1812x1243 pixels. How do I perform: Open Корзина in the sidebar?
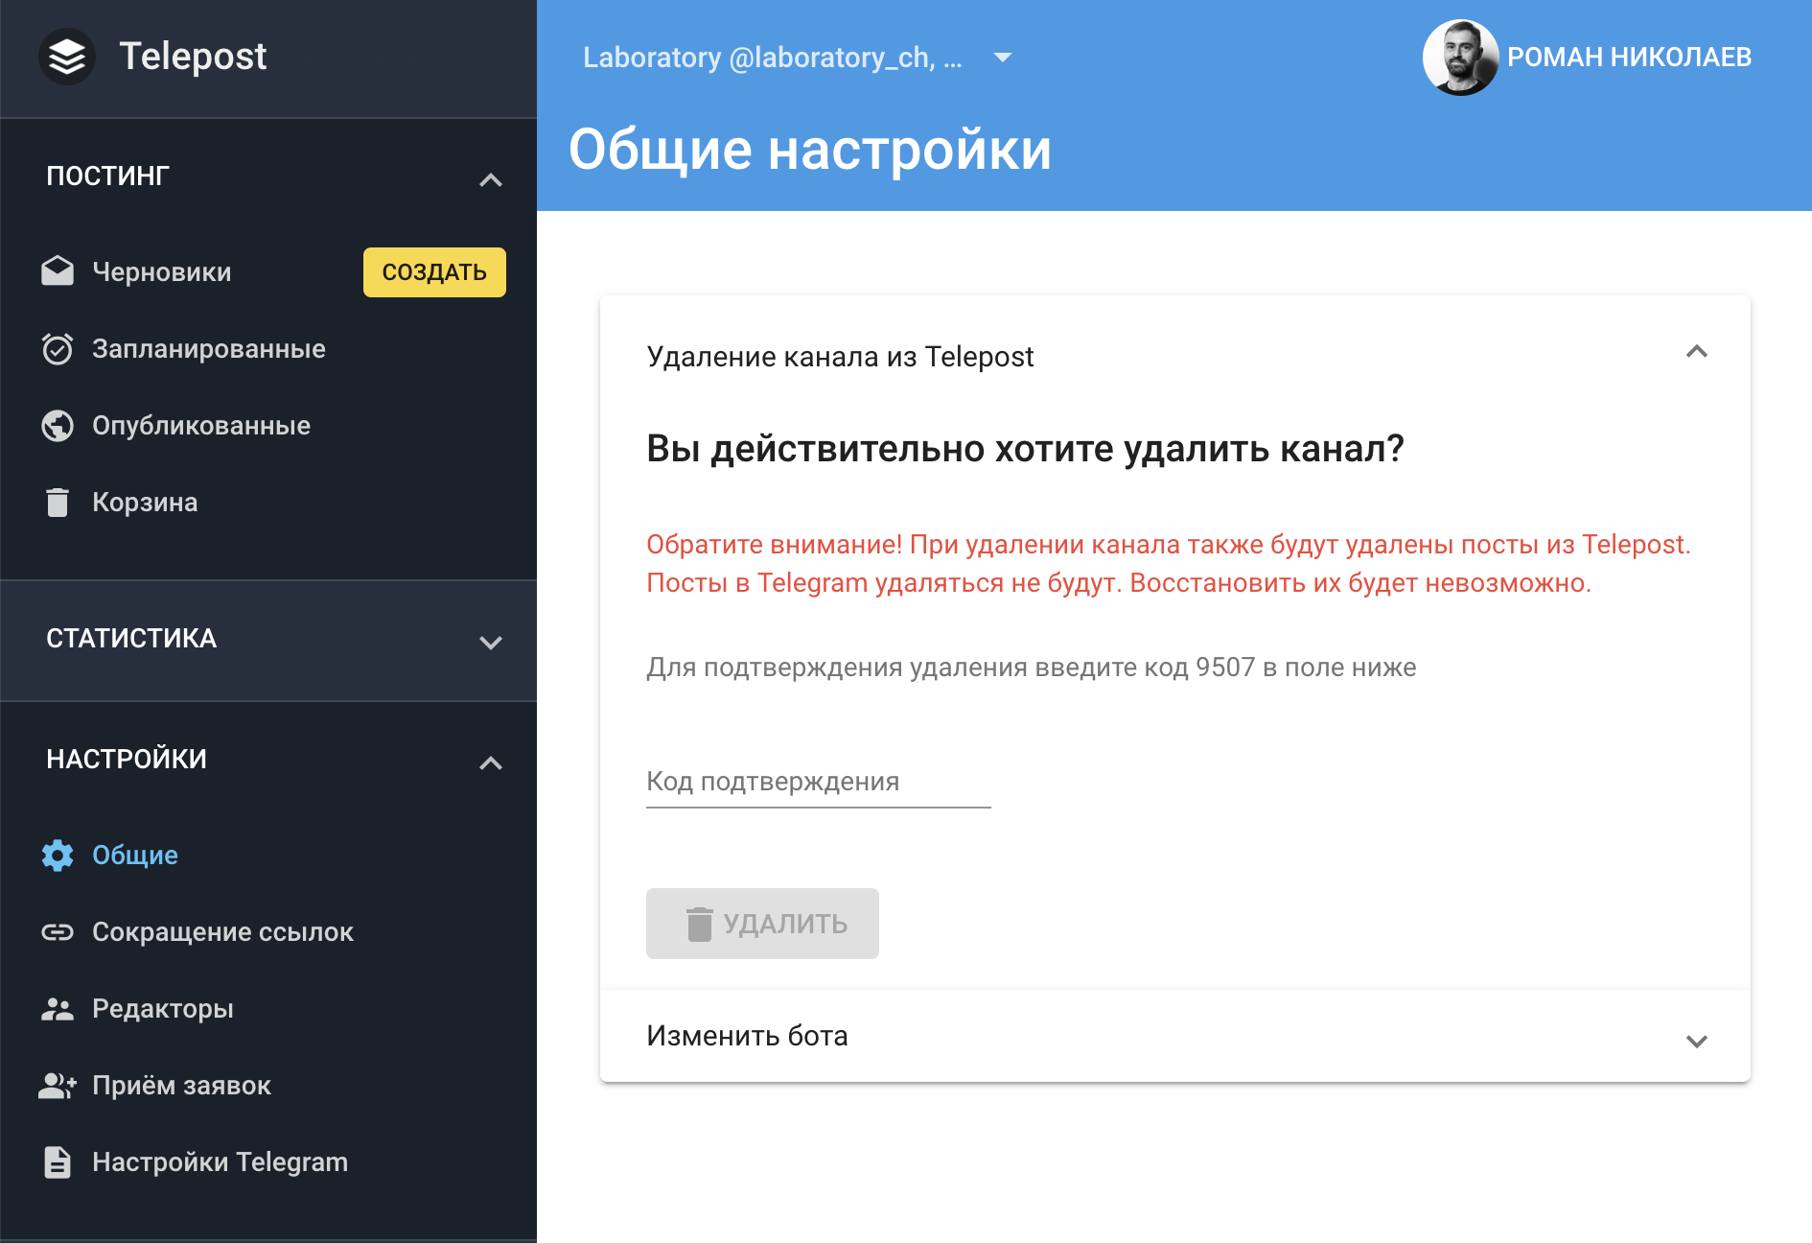[x=145, y=502]
